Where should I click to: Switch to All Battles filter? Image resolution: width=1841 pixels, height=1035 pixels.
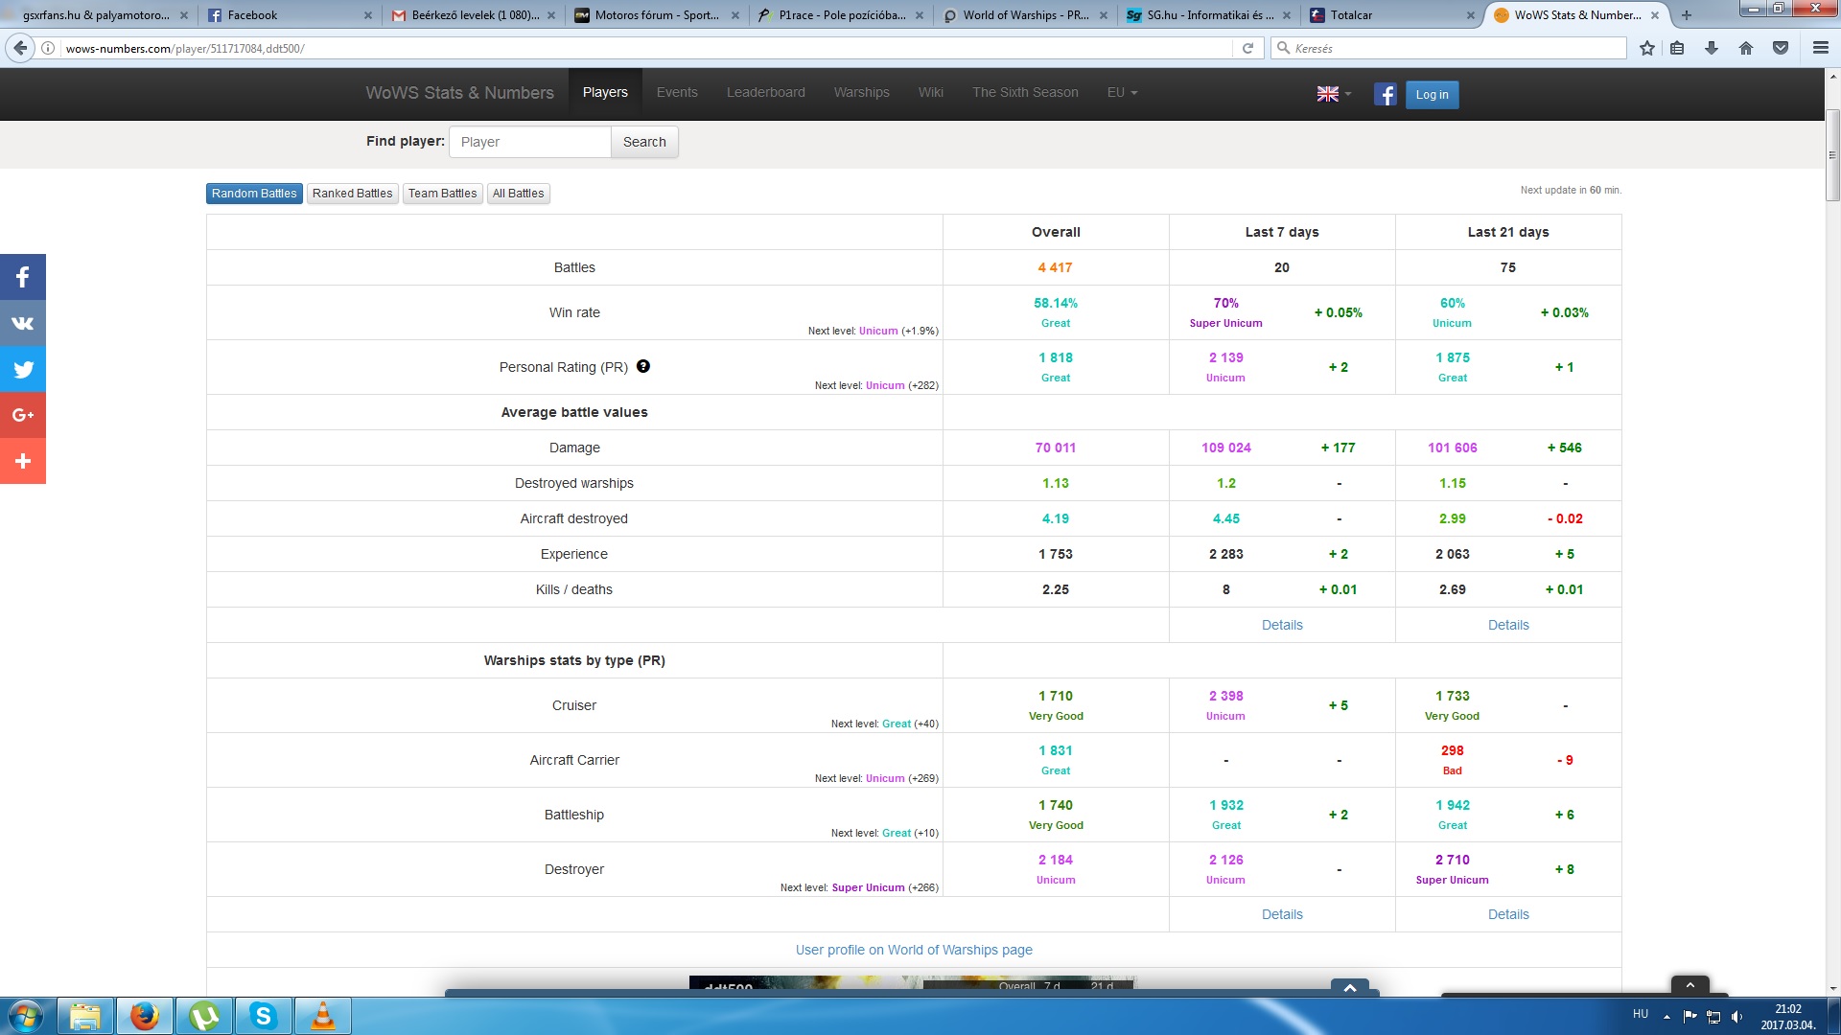518,194
